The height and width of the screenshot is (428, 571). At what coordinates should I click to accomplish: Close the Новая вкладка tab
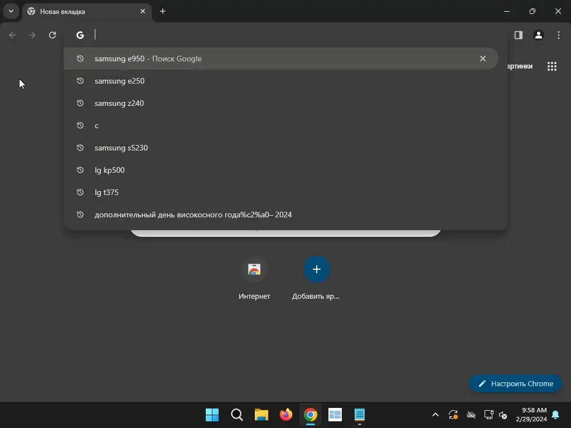[143, 11]
